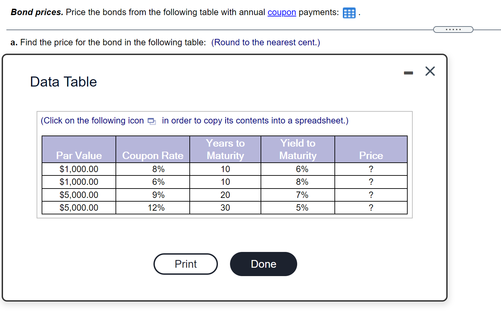The height and width of the screenshot is (314, 501).
Task: Click the Print button
Action: click(185, 264)
